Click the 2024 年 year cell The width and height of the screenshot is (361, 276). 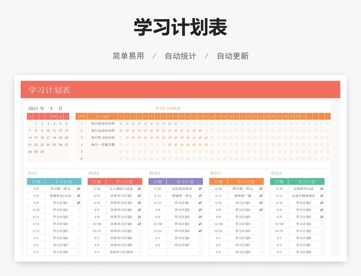(36, 109)
